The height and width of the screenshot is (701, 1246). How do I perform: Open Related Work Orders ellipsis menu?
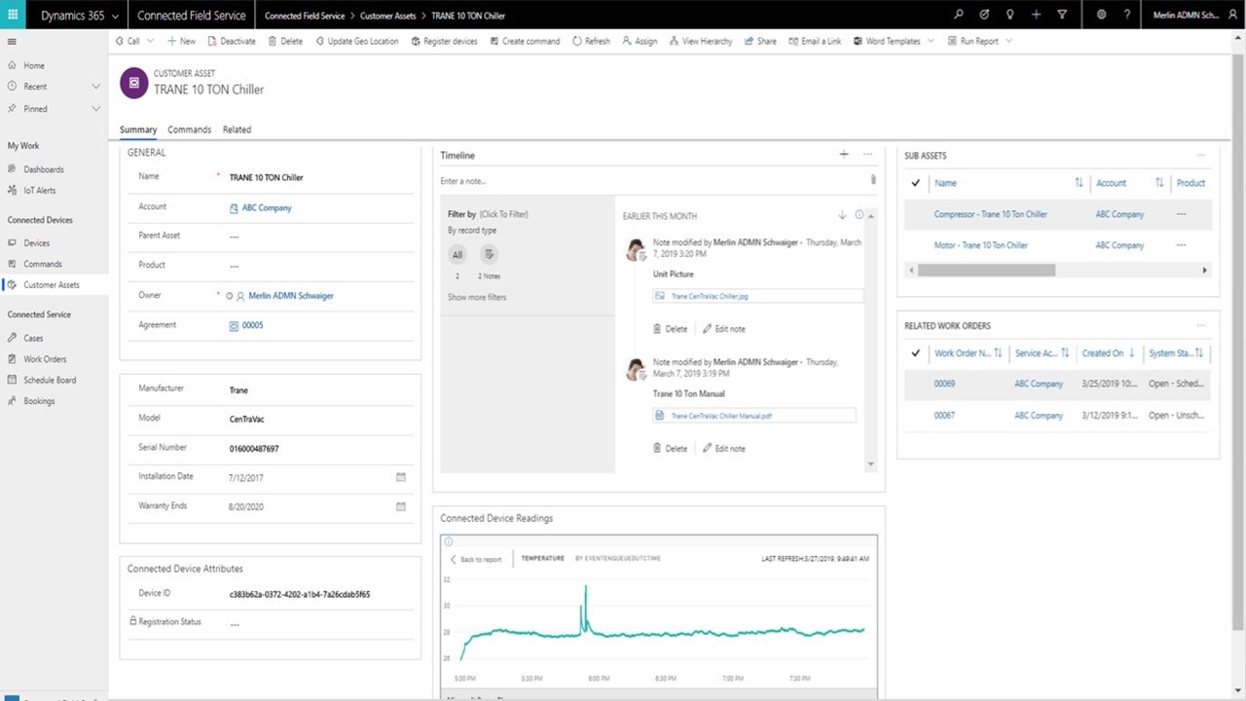[x=1201, y=325]
